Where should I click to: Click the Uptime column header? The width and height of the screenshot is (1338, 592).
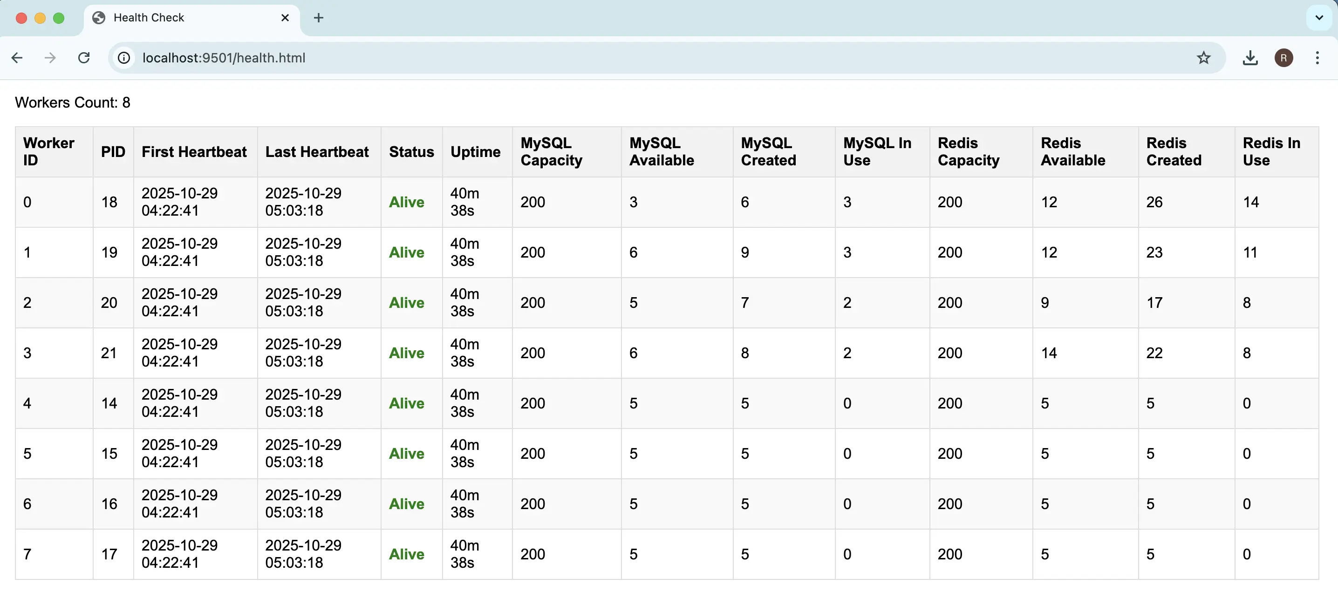[475, 152]
